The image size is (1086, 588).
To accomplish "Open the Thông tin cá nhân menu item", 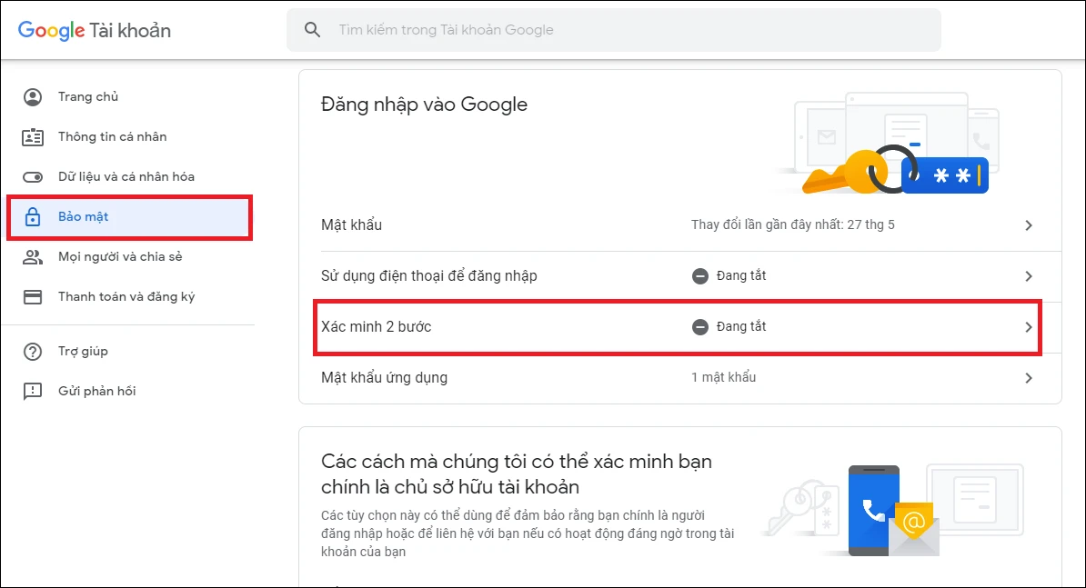I will click(x=112, y=137).
